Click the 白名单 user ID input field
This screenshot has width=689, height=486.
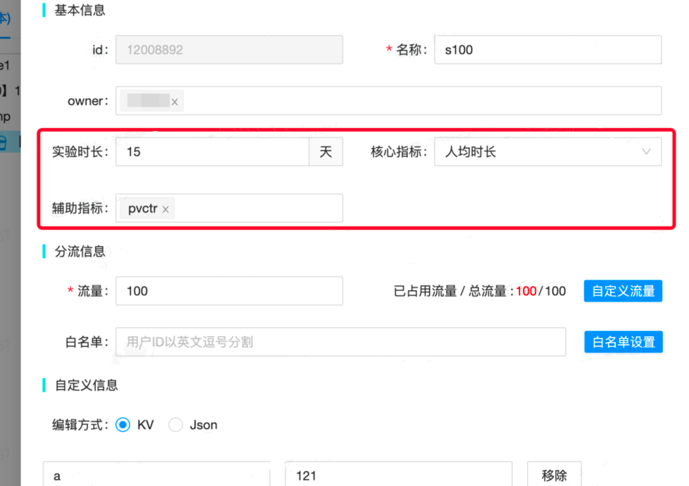[x=341, y=342]
